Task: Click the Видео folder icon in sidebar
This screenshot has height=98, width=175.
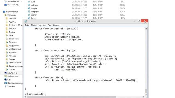Action: (x=7, y=35)
